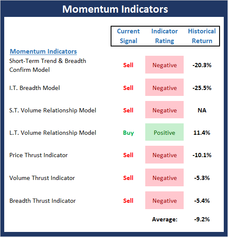Click the Momentum Indicators underlined heading link

pyautogui.click(x=43, y=52)
